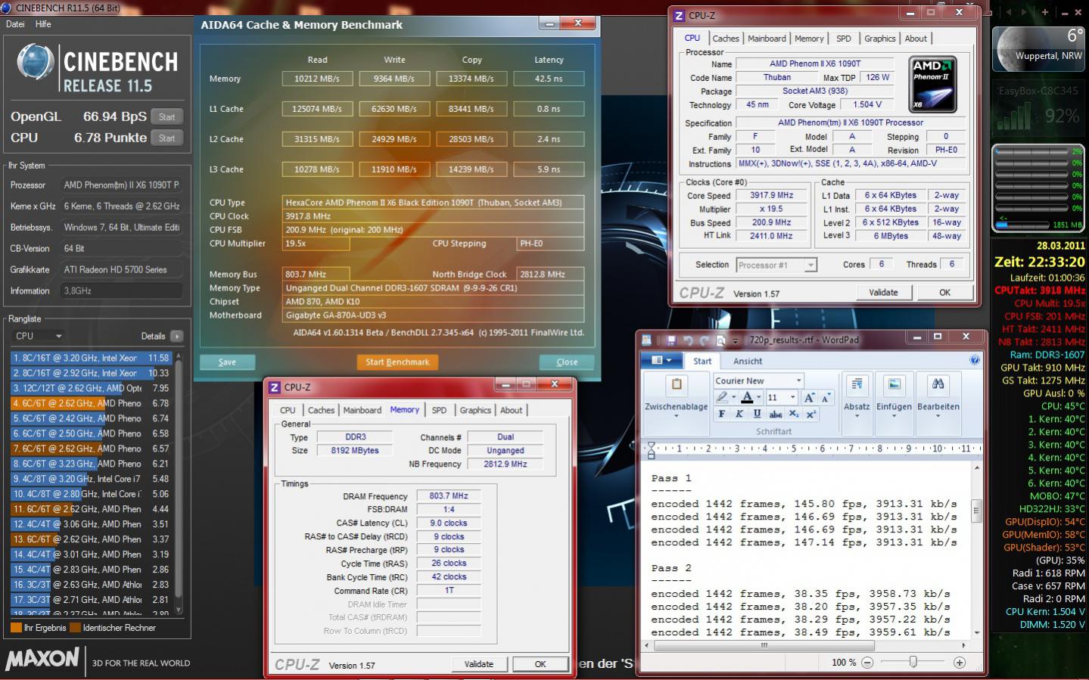Select ranking row '8C/16T @ 3.20 GHz, Intel Xeon'
The image size is (1089, 680).
coord(92,358)
